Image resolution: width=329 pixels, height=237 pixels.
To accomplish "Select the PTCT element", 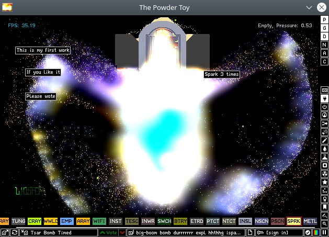I will (x=213, y=221).
